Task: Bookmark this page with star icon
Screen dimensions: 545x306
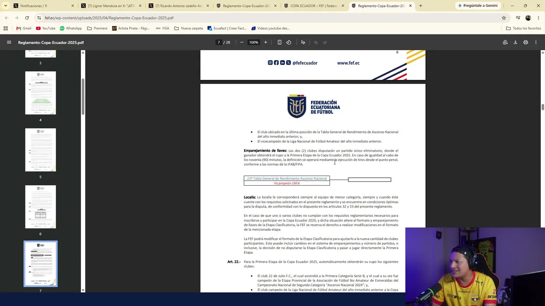Action: click(504, 18)
